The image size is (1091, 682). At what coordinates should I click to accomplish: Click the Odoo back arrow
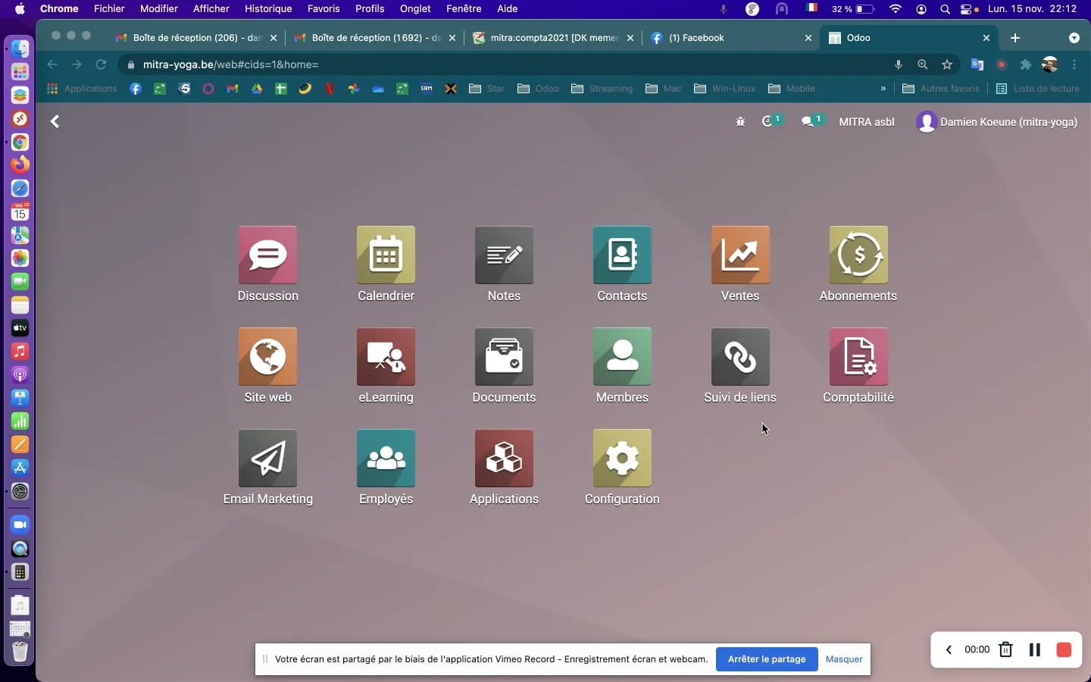[x=55, y=121]
